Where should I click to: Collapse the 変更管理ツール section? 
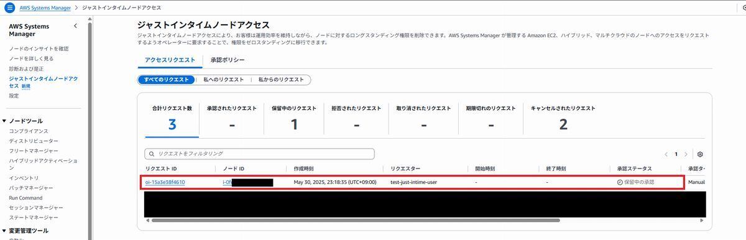[4, 231]
